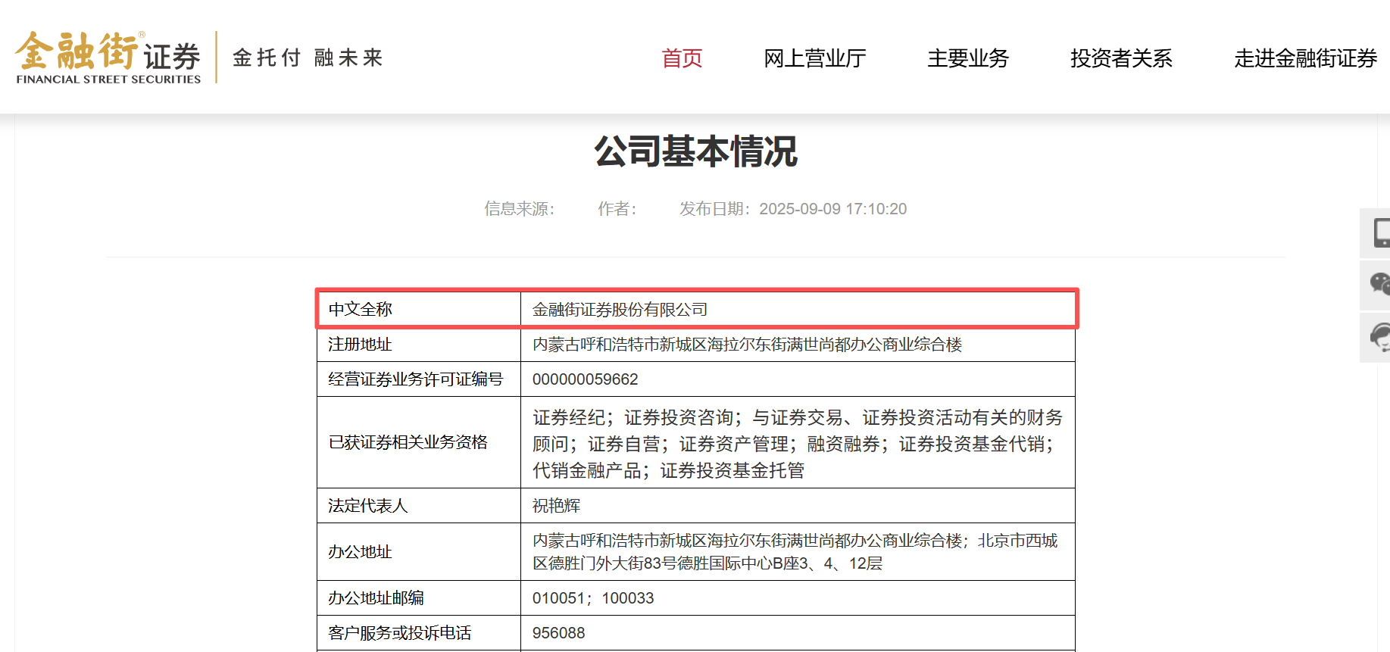Select the 注册地址 label cell
Image resolution: width=1390 pixels, height=652 pixels.
coord(419,345)
